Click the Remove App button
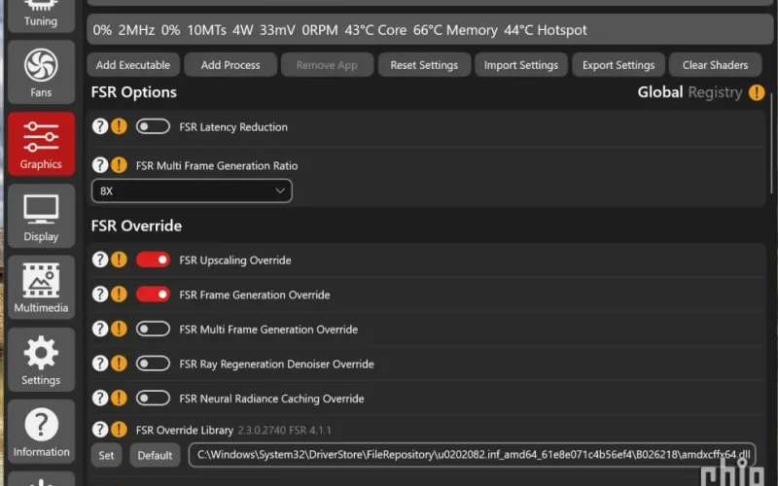Viewport: 778px width, 486px height. (327, 65)
